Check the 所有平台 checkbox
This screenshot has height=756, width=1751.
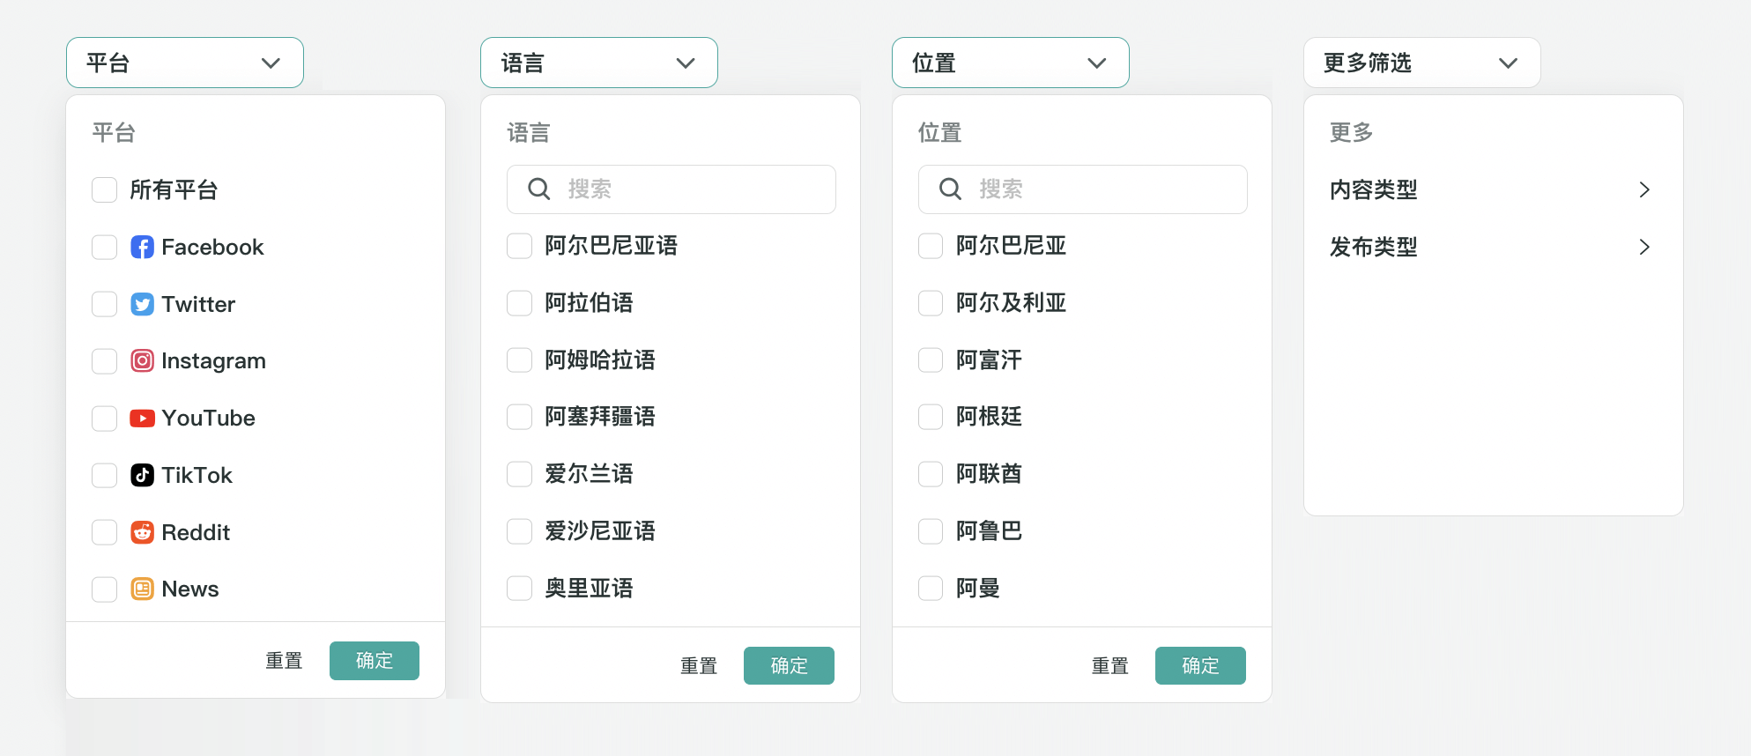[x=105, y=190]
